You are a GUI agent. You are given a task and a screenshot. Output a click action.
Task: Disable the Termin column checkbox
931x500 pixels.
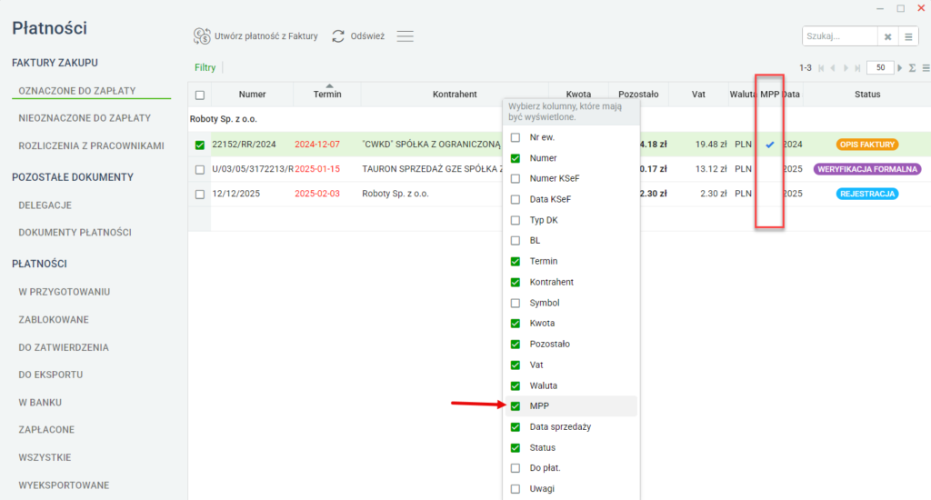[516, 262]
